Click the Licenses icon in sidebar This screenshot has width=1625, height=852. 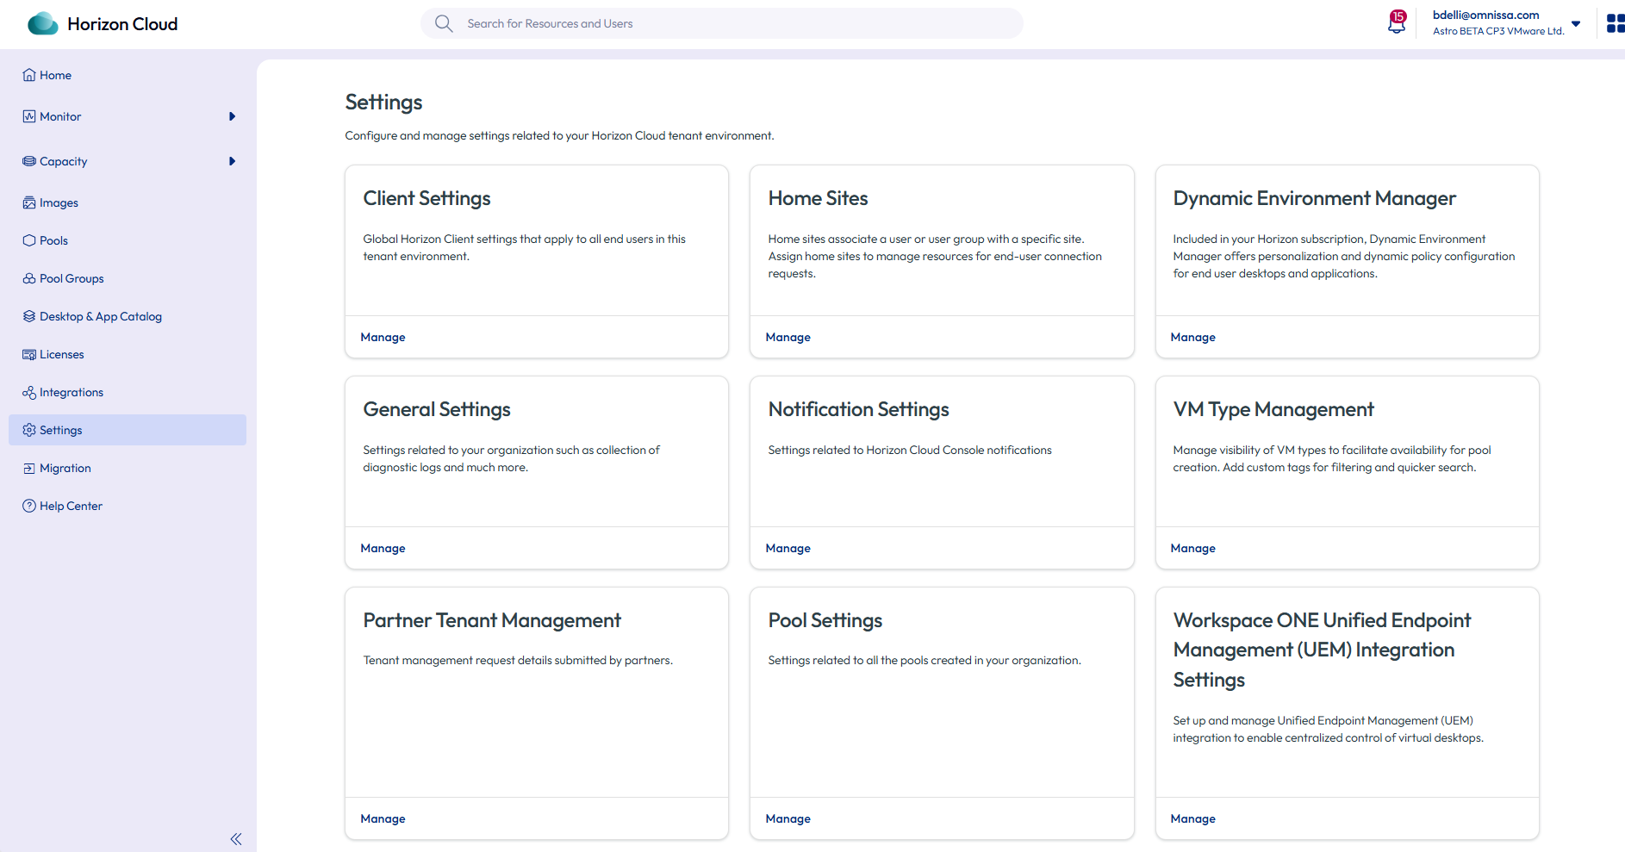(x=29, y=354)
